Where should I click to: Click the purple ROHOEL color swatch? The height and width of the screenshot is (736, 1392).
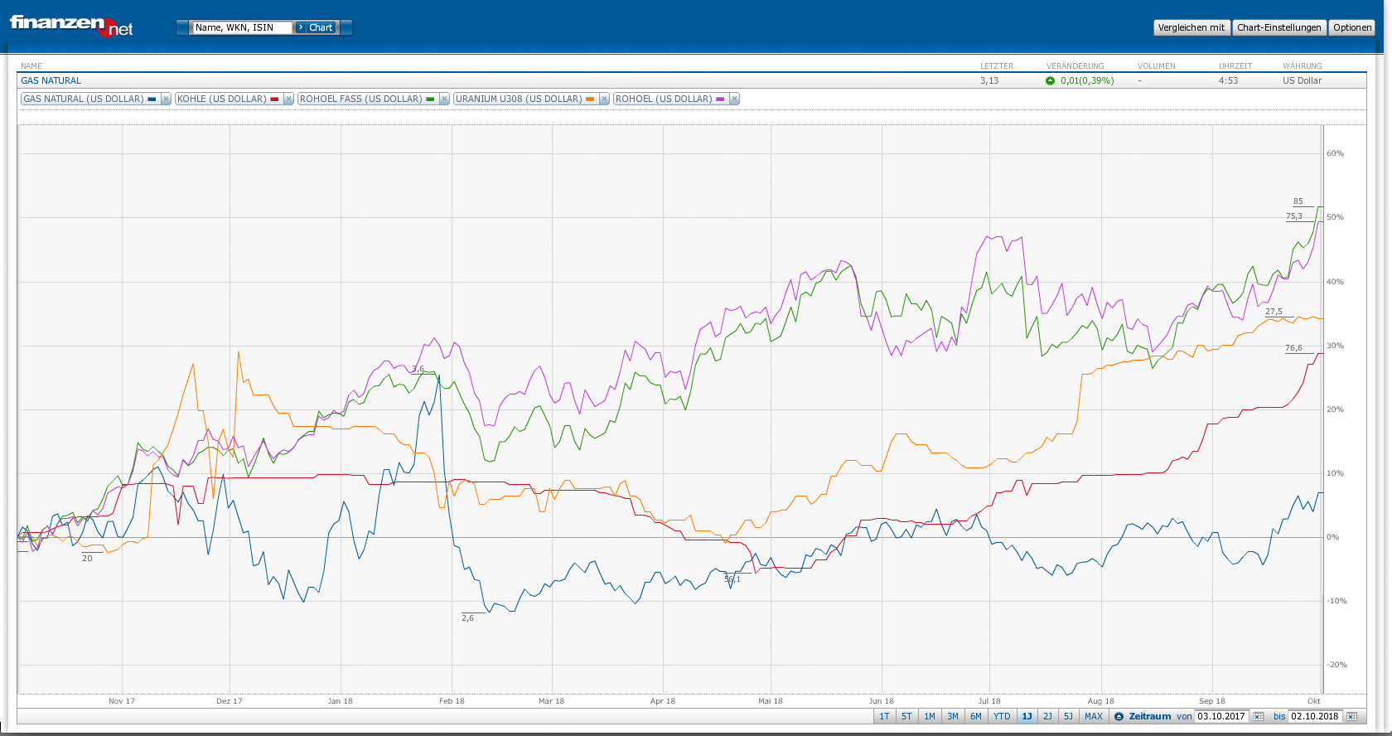click(720, 99)
